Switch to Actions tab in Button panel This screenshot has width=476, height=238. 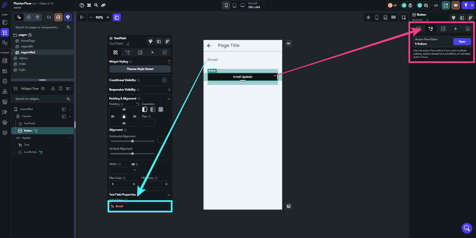click(431, 29)
